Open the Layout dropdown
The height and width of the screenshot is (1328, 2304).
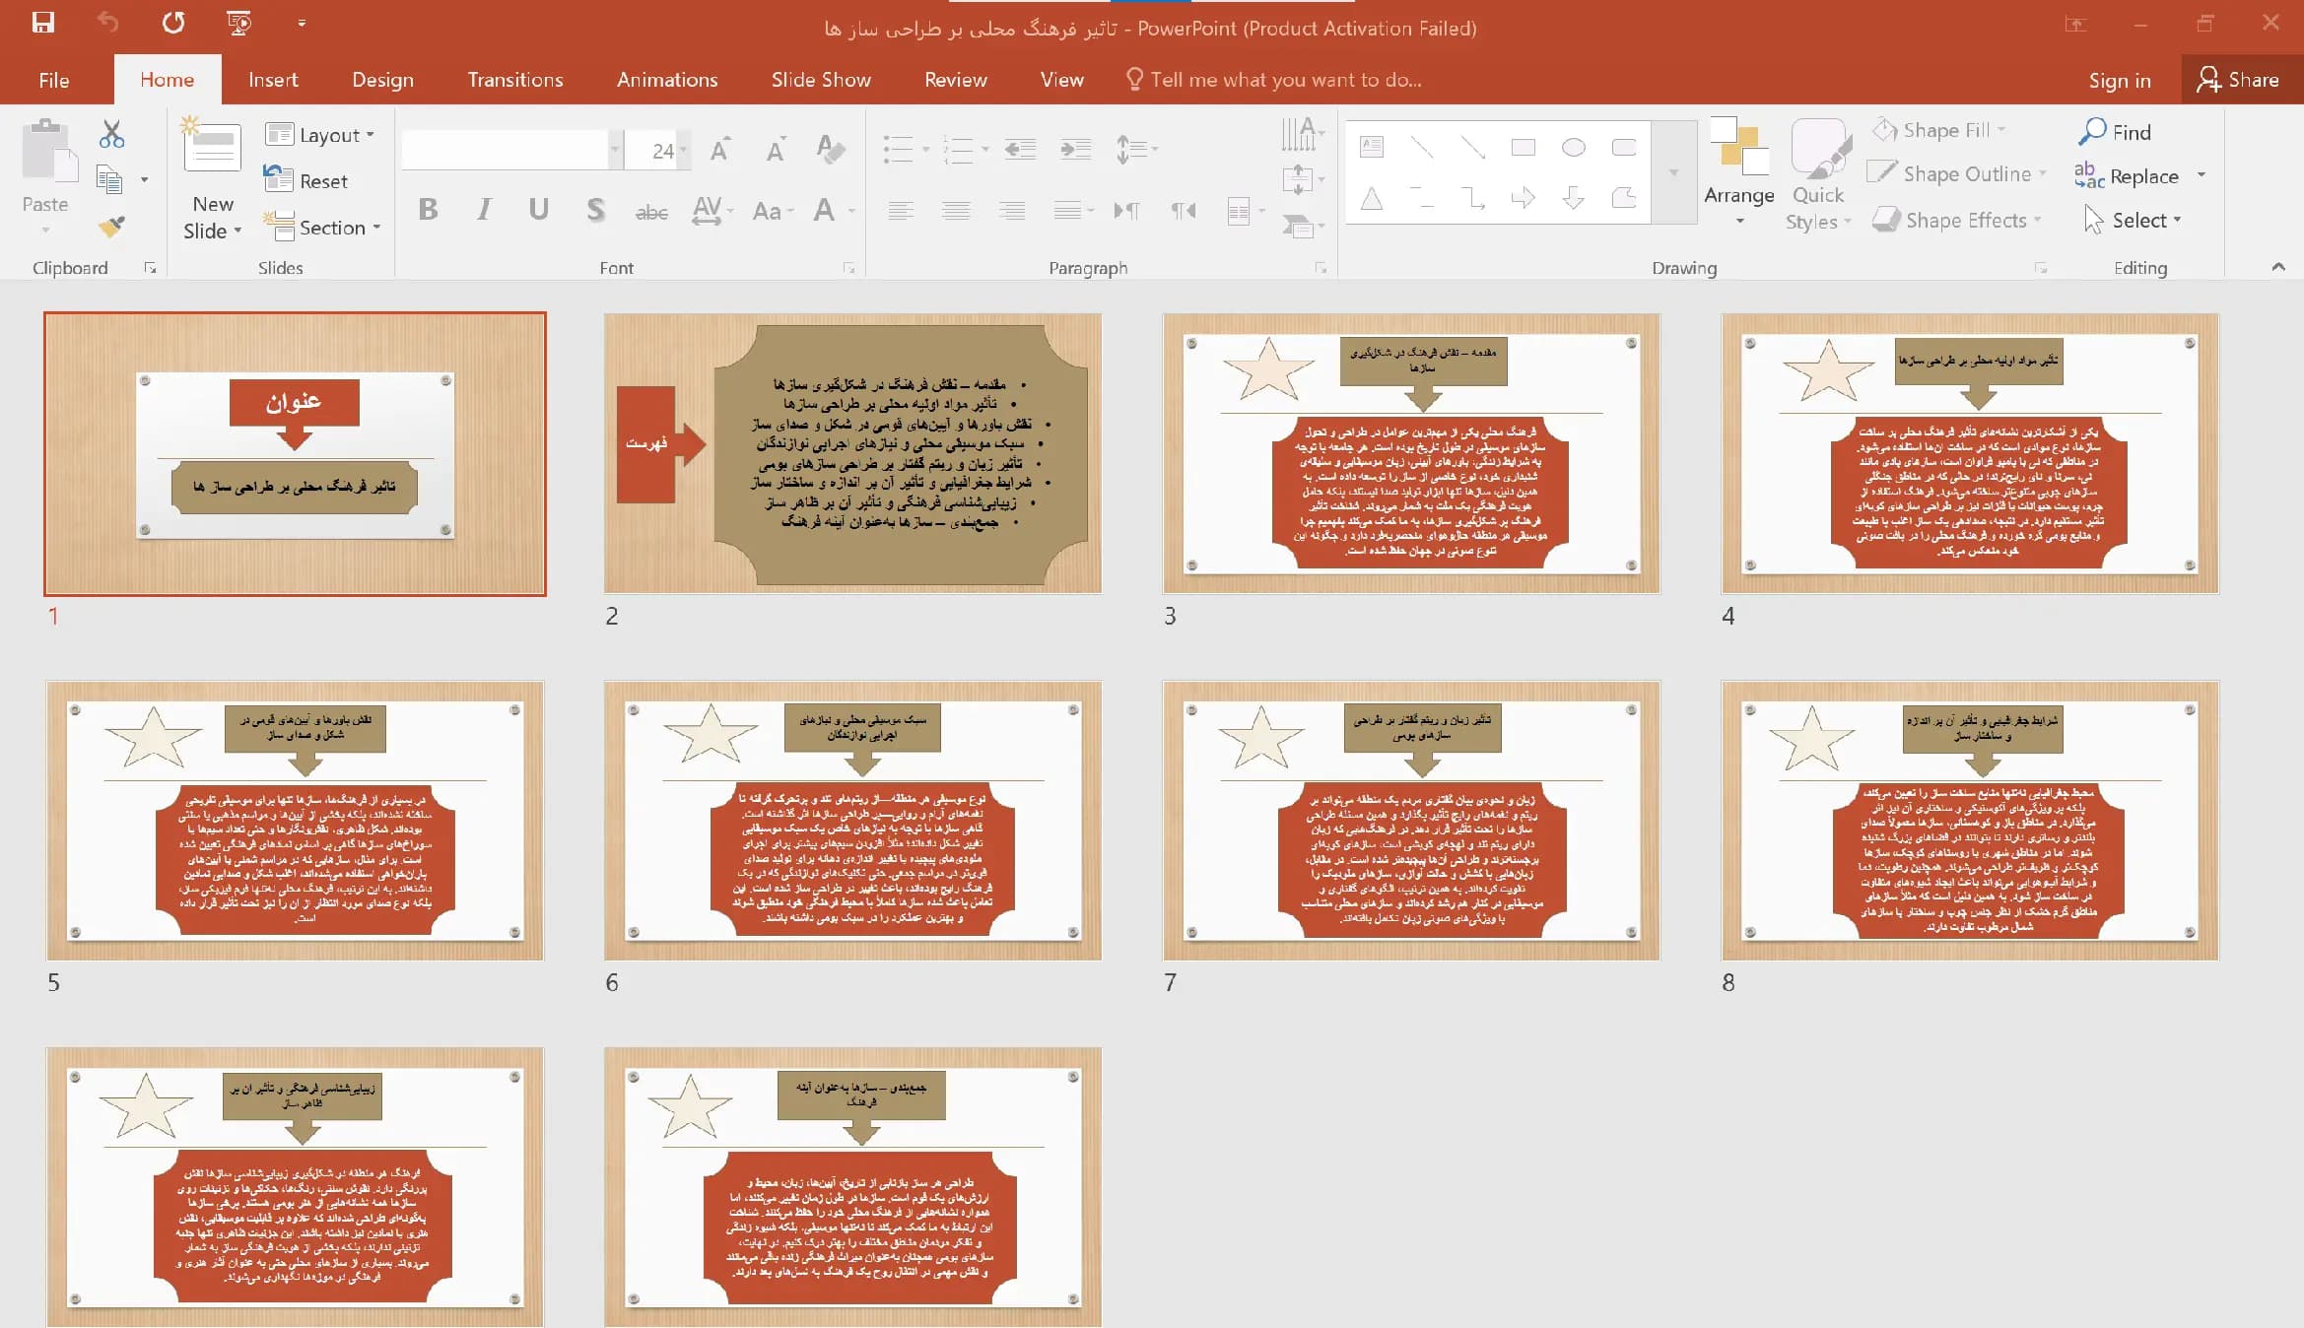320,135
